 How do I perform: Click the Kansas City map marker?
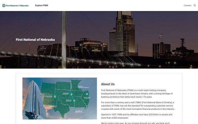coord(74,101)
